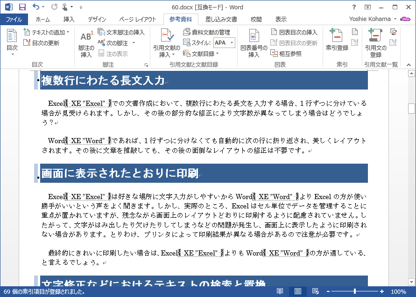Screen dimensions: 416x297
Task: Click 相互参照 cross-reference
Action: 286,54
